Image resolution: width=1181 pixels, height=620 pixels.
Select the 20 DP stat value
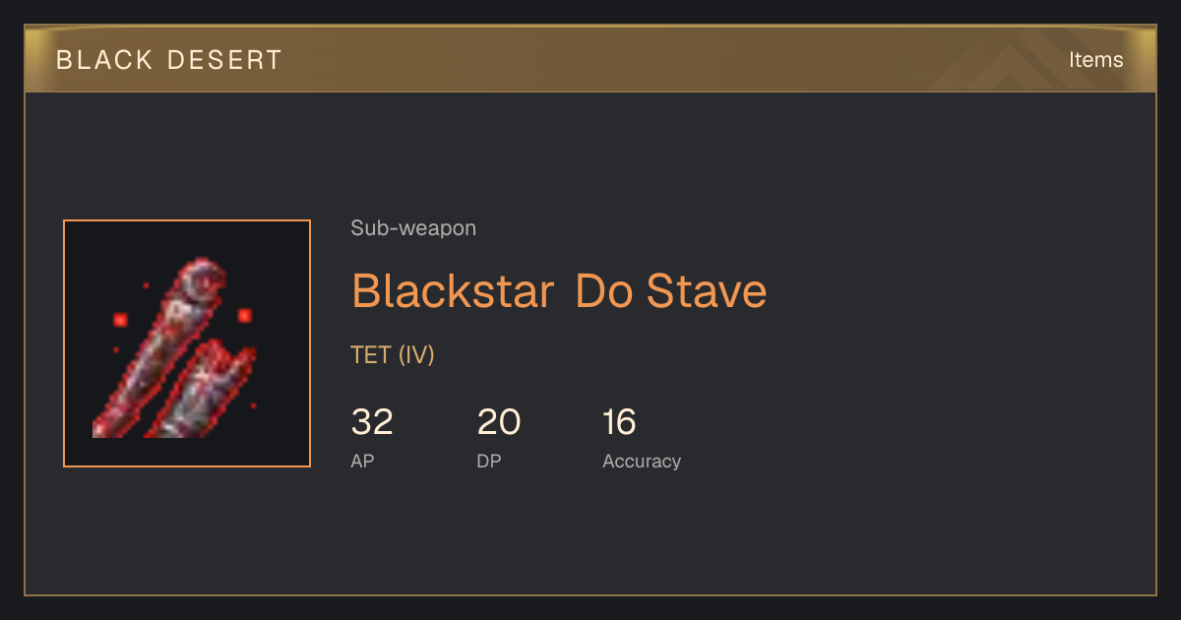click(499, 422)
